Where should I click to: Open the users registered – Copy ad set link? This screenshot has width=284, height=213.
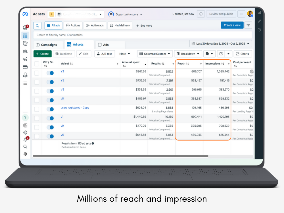coord(75,108)
